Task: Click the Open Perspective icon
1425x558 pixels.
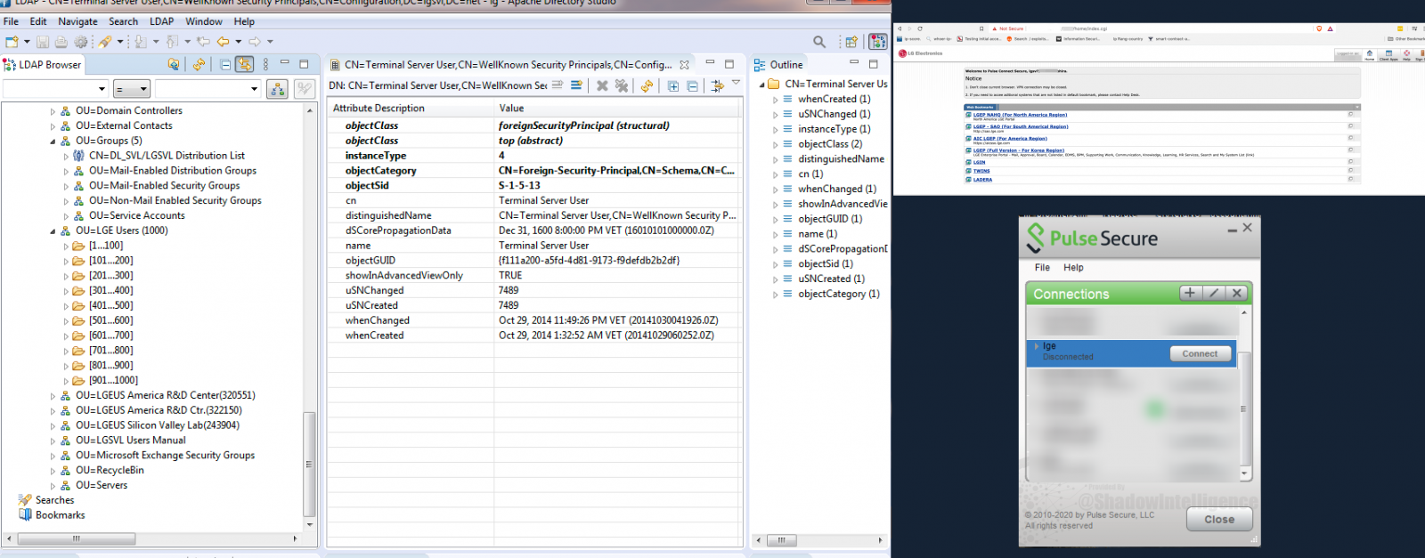Action: point(851,42)
